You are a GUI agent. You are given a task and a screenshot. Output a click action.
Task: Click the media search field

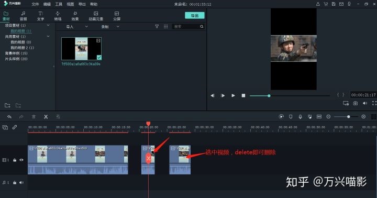click(185, 27)
